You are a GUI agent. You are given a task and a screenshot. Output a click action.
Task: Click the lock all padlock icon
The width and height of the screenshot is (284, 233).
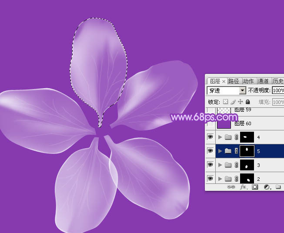coord(247,102)
